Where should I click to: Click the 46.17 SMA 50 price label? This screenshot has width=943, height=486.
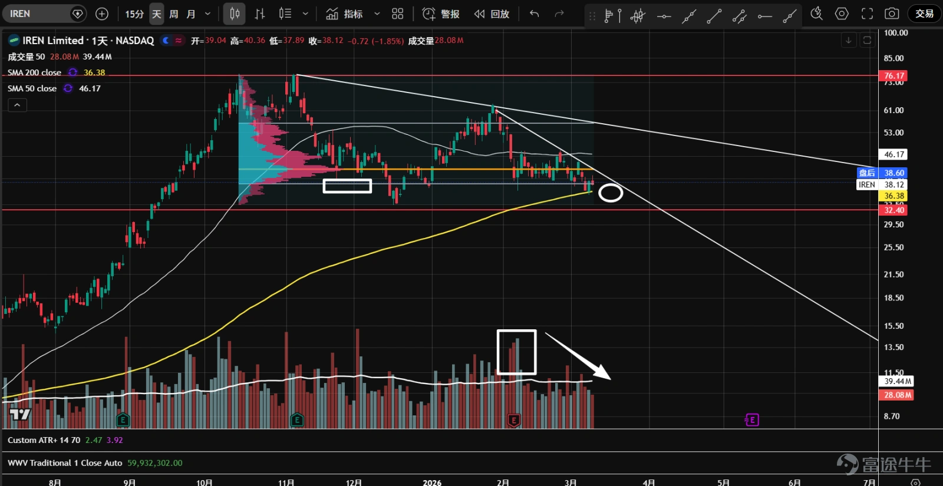893,154
